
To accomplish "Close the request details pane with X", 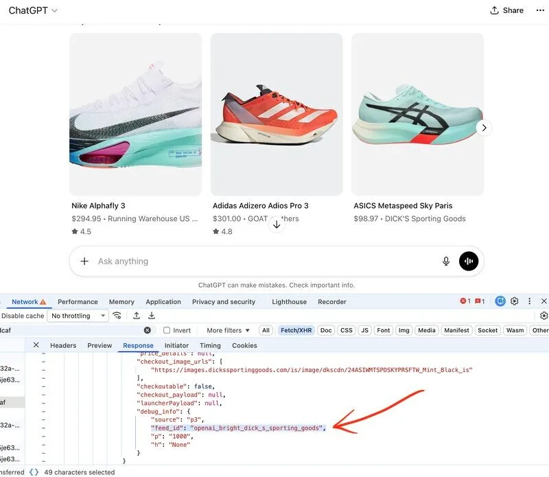I will [x=36, y=345].
